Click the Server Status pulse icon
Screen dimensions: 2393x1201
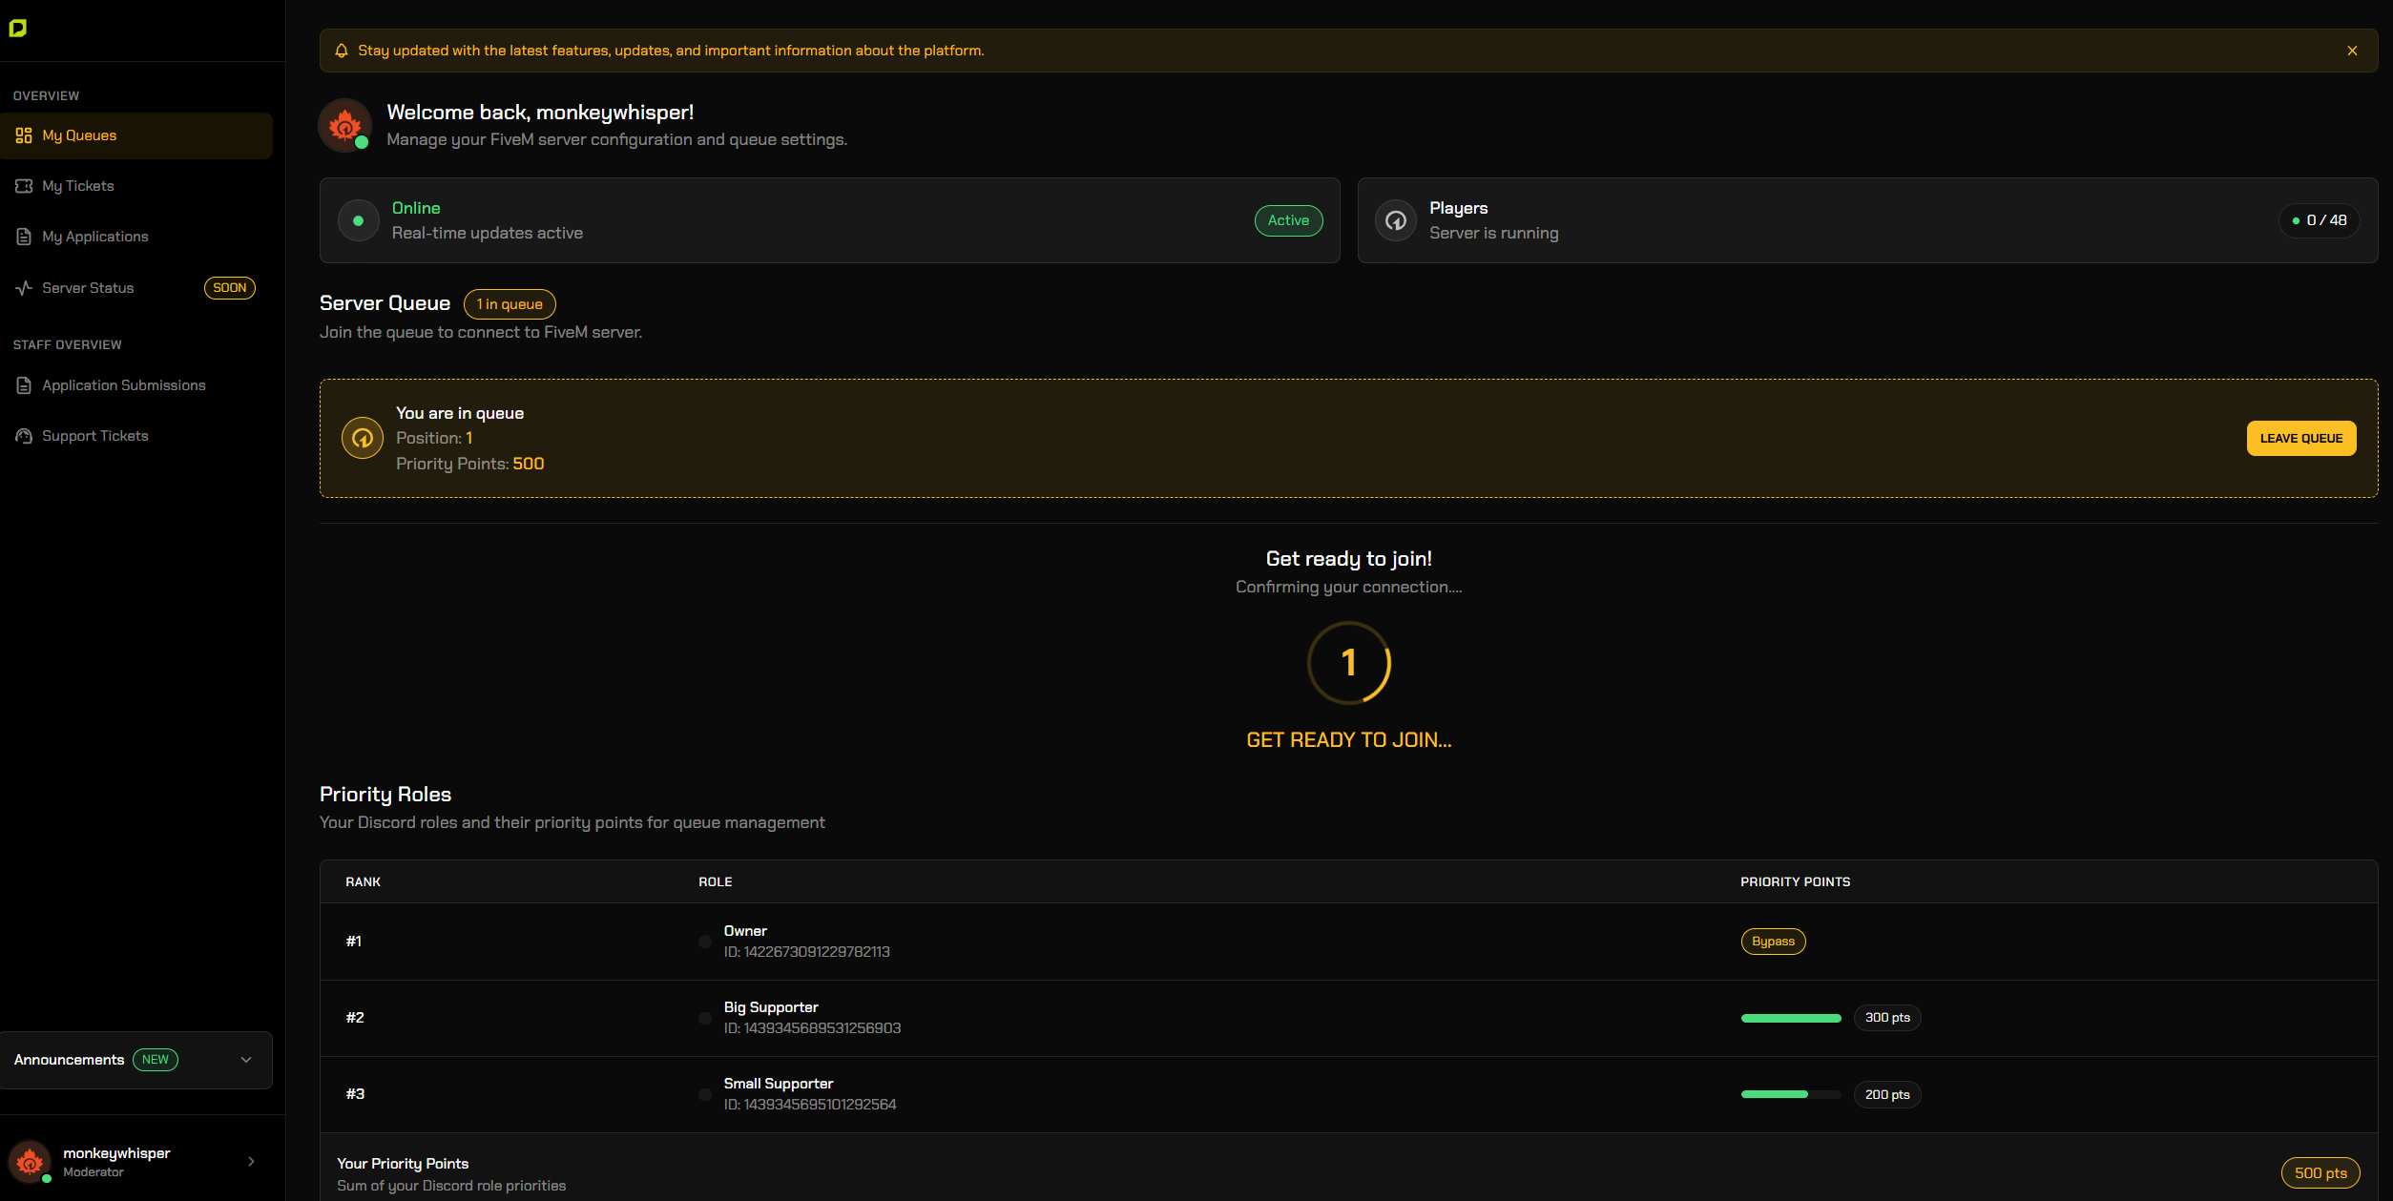[24, 288]
